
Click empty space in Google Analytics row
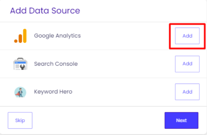point(126,36)
